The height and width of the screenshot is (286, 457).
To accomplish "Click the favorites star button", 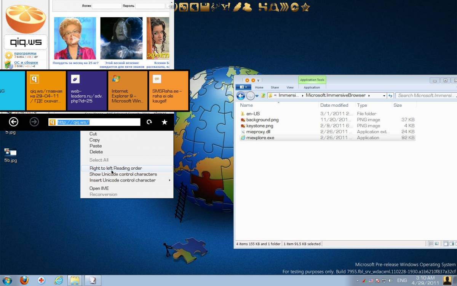I will point(165,122).
